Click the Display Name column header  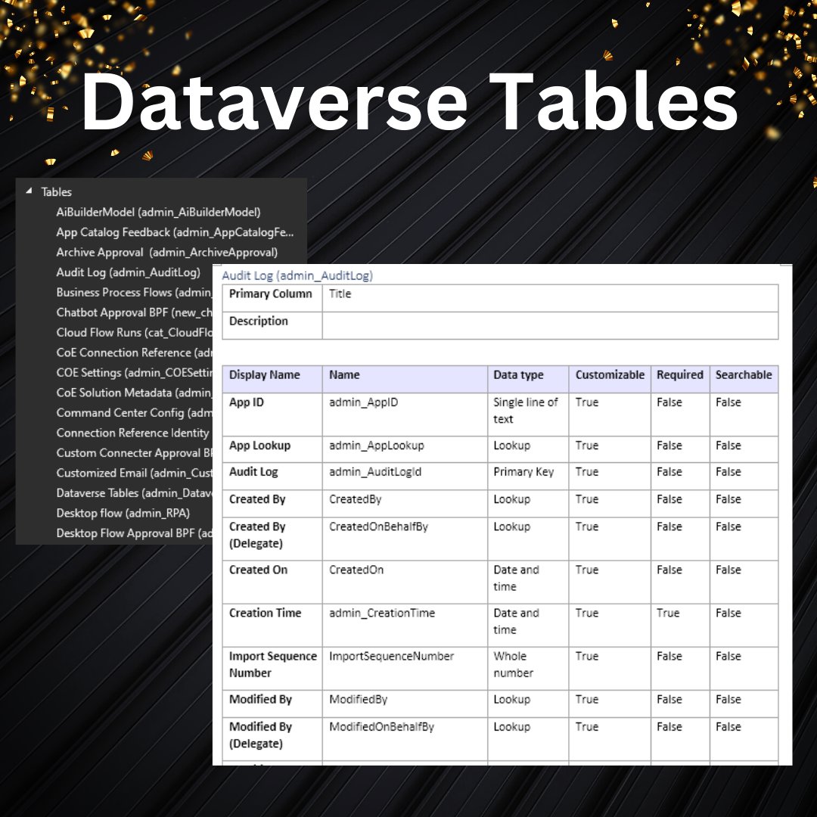click(272, 379)
